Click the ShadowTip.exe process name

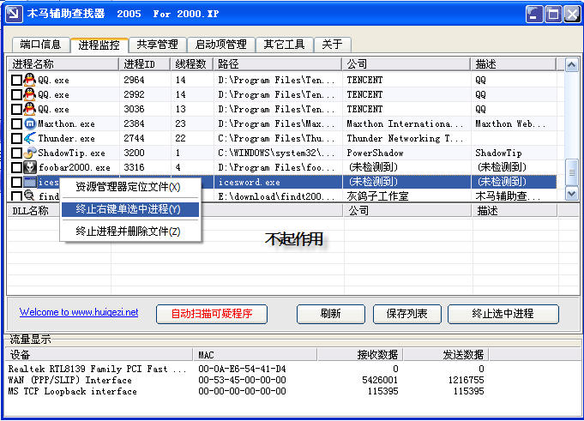click(71, 153)
